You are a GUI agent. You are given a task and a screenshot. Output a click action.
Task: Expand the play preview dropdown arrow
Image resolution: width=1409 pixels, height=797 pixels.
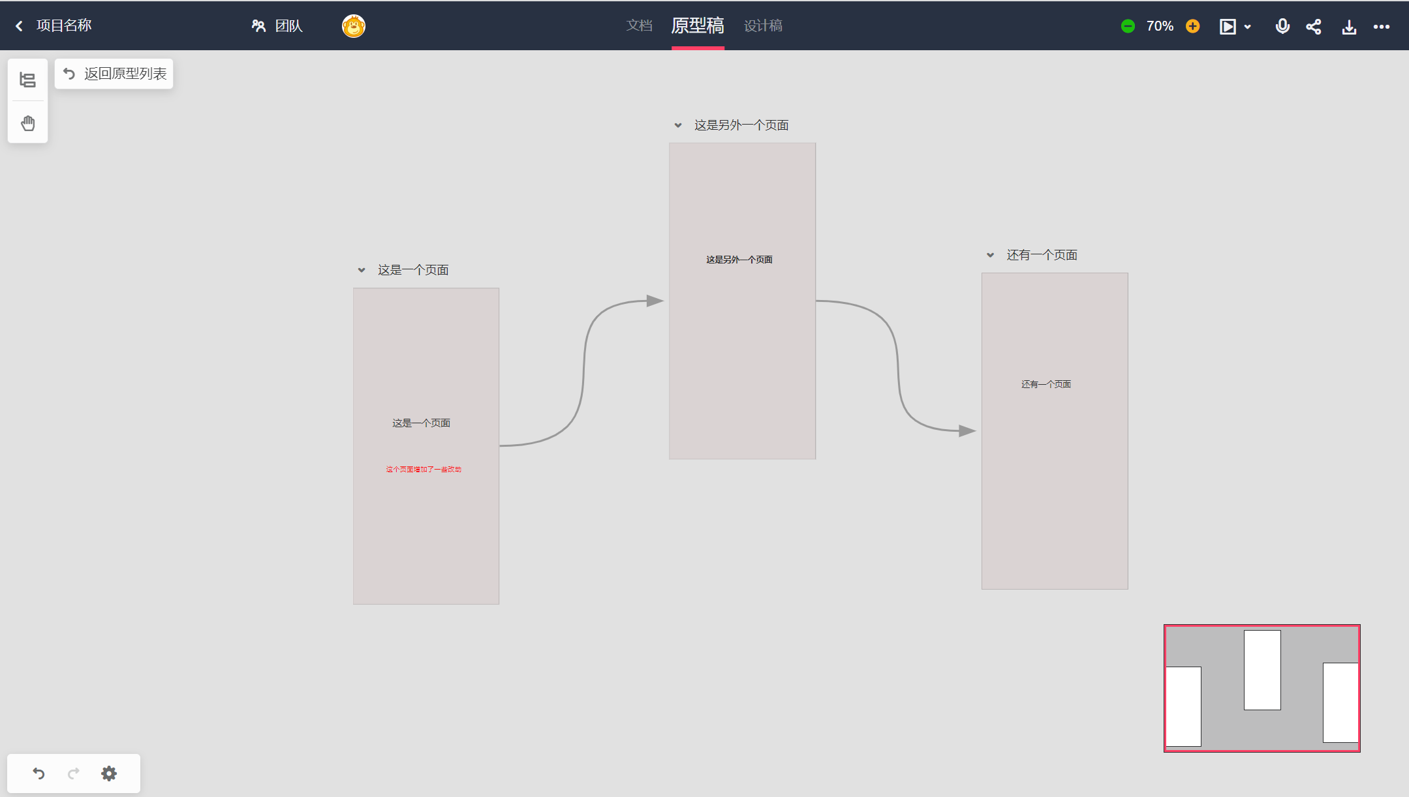(1248, 27)
